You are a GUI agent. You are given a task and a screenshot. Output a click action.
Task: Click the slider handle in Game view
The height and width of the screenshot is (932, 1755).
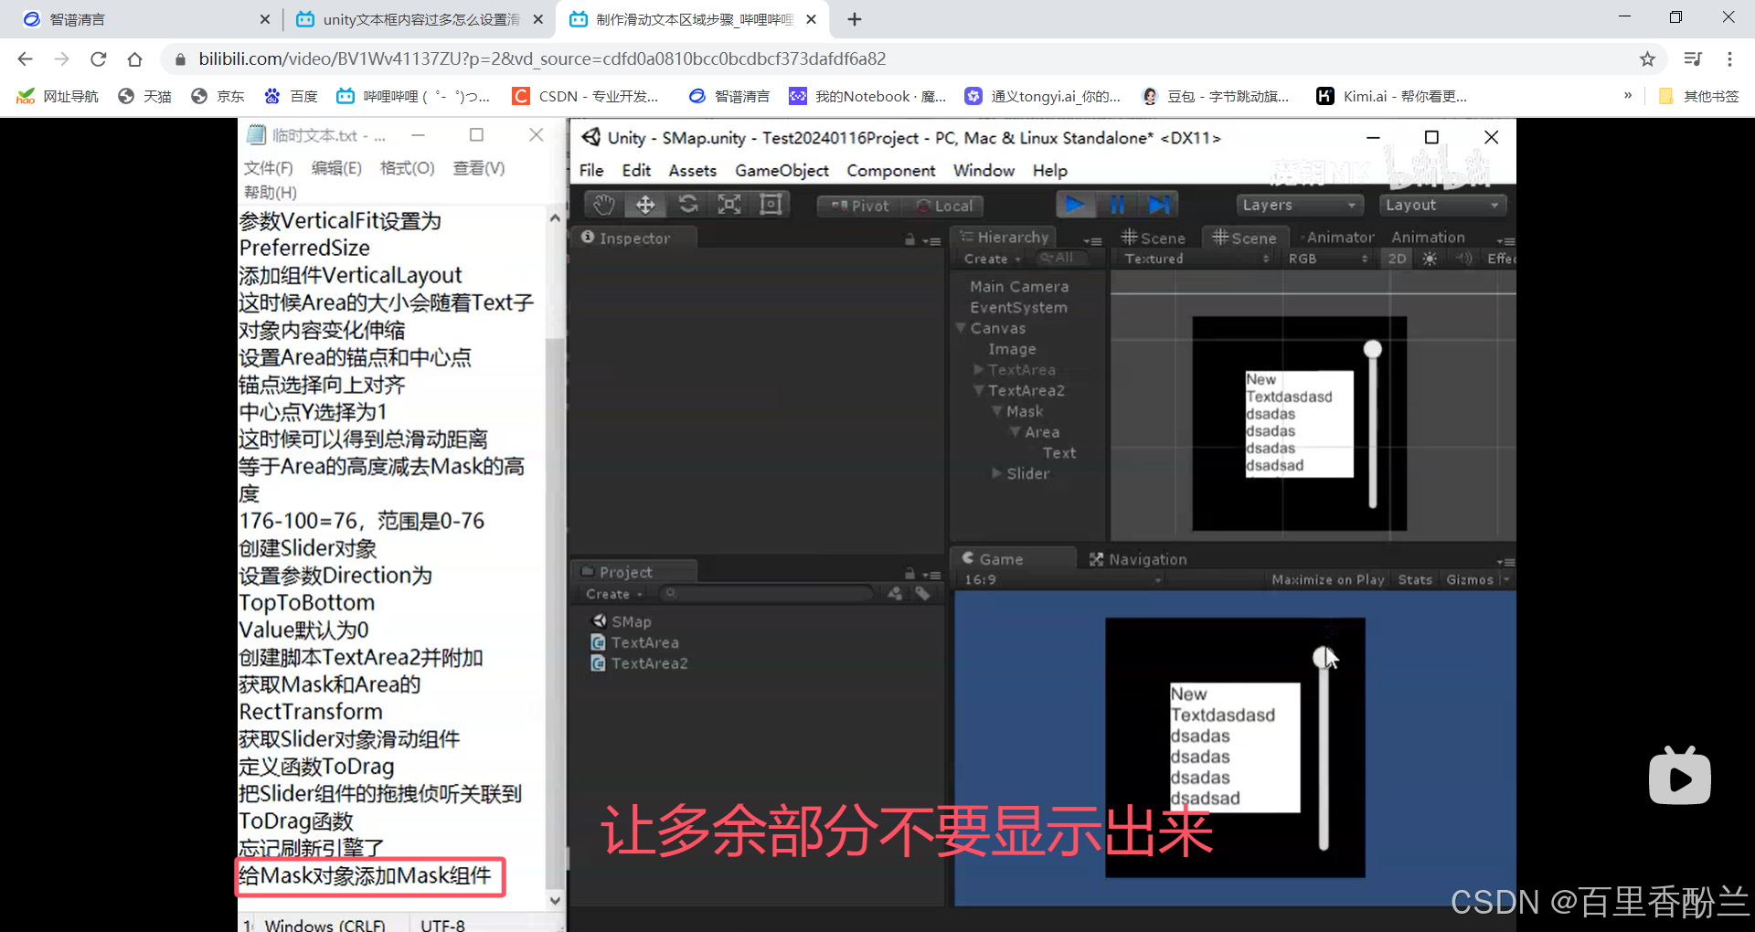(x=1322, y=657)
